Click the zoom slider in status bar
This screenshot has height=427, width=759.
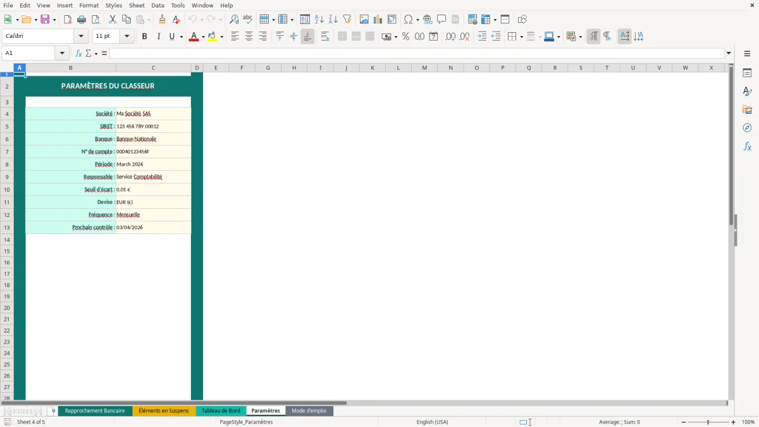coord(708,422)
